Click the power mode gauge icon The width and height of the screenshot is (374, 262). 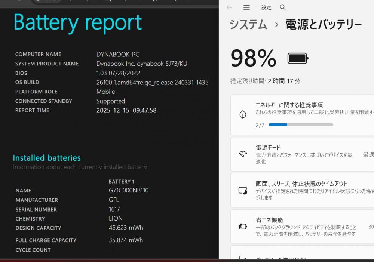(x=243, y=154)
